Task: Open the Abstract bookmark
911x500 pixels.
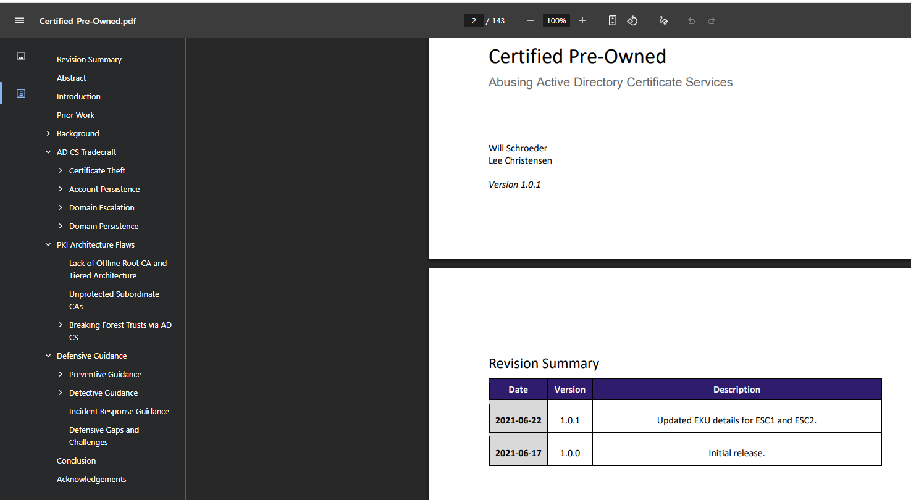Action: pyautogui.click(x=71, y=78)
